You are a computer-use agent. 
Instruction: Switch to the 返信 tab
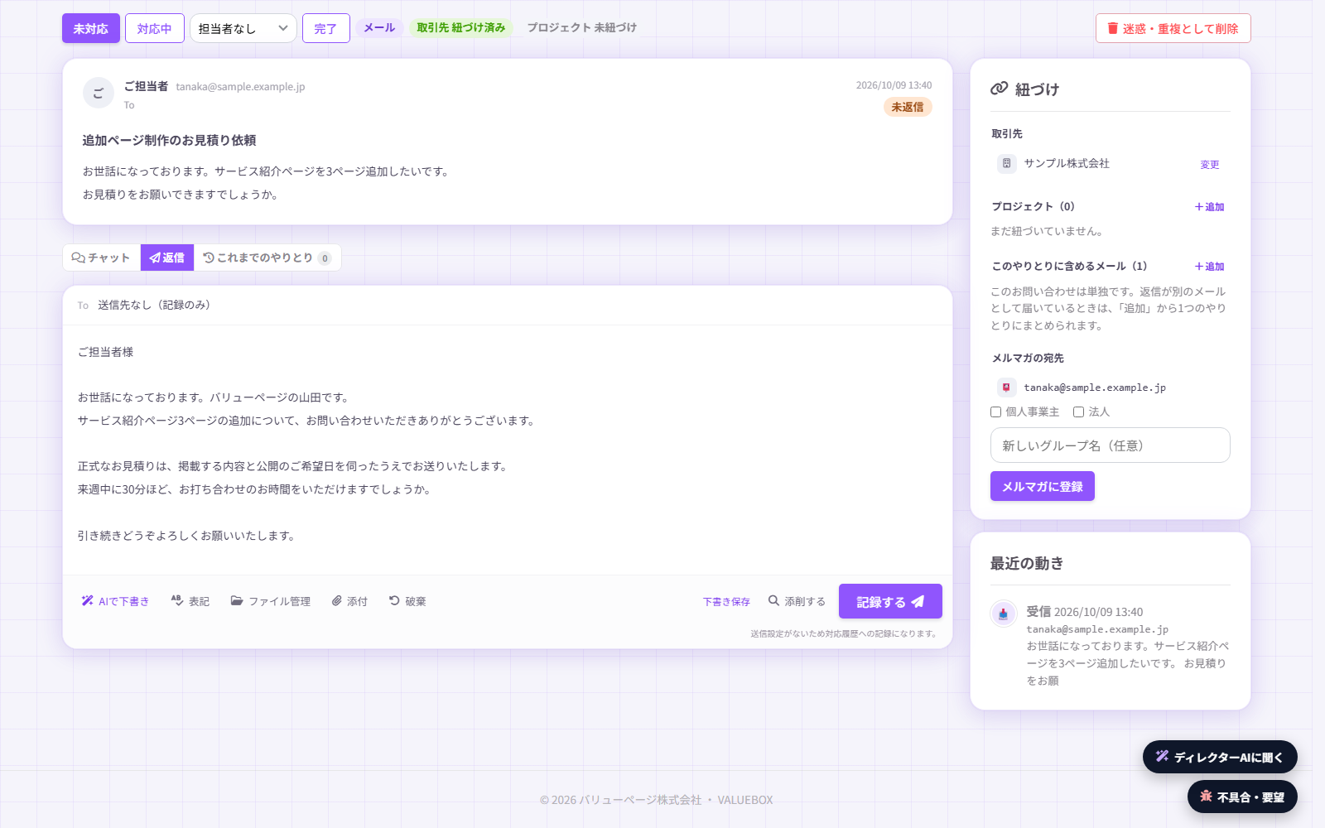[167, 258]
